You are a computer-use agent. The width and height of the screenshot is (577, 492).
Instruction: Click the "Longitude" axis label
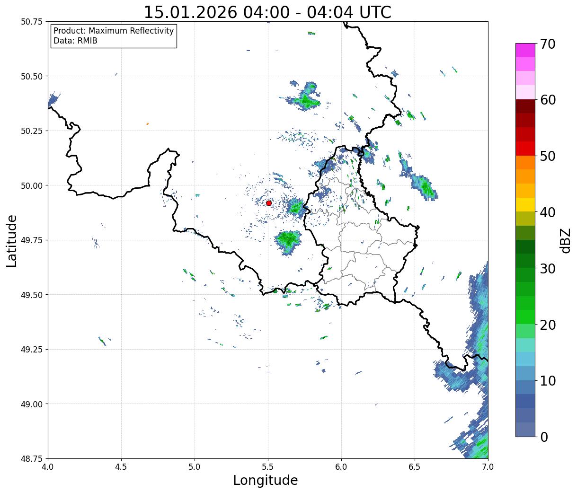(266, 480)
